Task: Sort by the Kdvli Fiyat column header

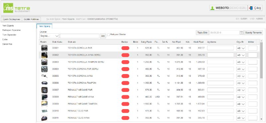Action: 199,42
